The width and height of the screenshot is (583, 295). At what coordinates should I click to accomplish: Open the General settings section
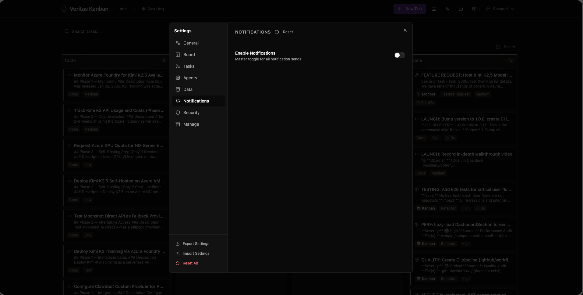pos(191,43)
